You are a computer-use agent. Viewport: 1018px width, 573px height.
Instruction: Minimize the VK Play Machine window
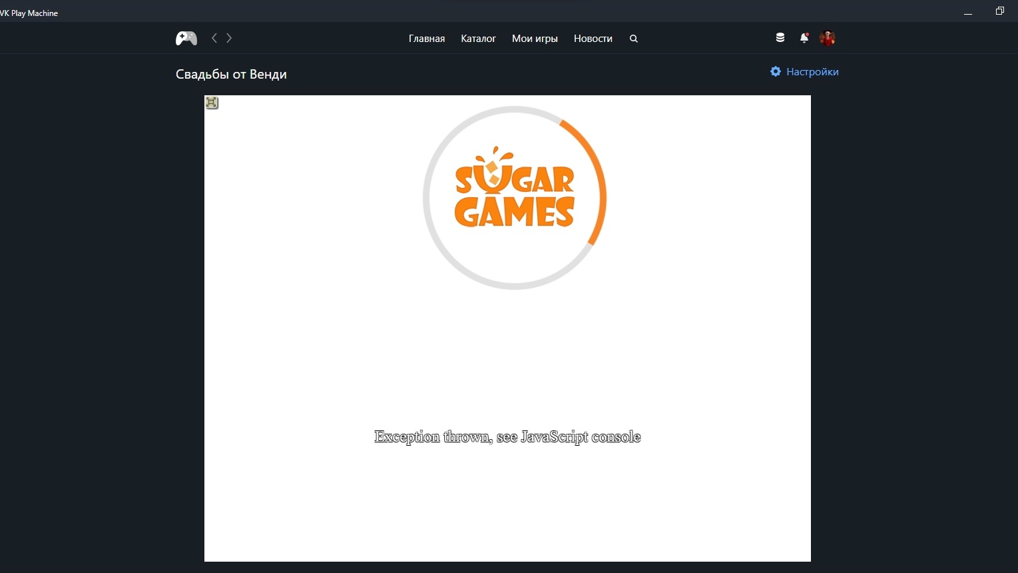[968, 13]
